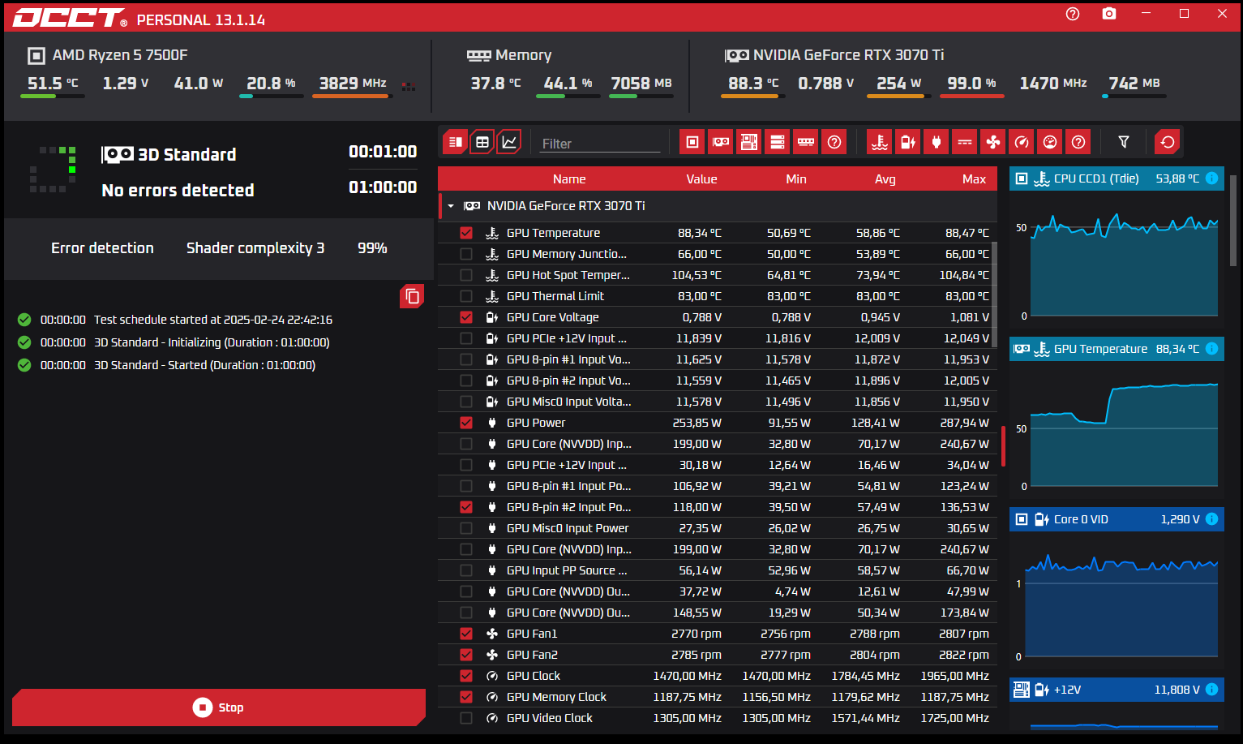
Task: Check the GPU Video Clock checkbox
Action: (465, 718)
